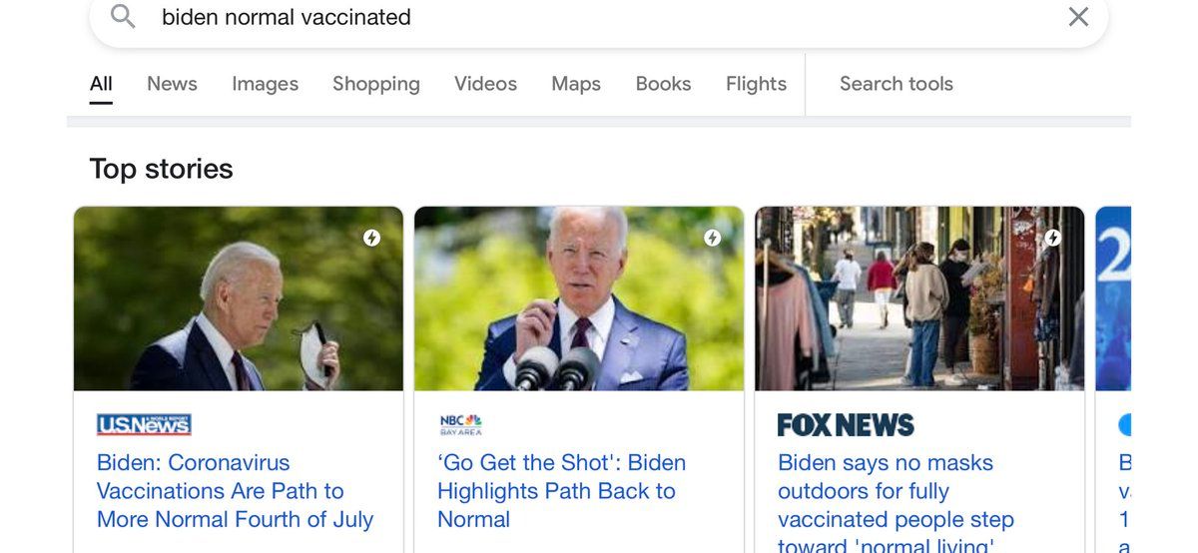
Task: Expand Search tools options
Action: 896,84
